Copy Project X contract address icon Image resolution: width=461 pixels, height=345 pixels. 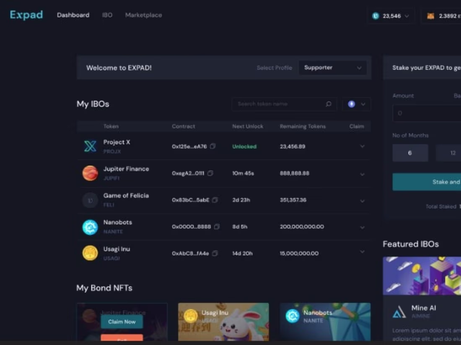pyautogui.click(x=212, y=146)
